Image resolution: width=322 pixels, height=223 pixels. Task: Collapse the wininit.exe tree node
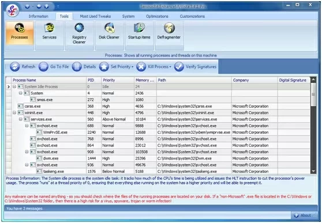pyautogui.click(x=14, y=112)
